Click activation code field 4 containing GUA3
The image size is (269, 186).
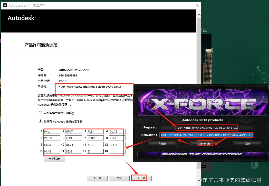coord(117,132)
